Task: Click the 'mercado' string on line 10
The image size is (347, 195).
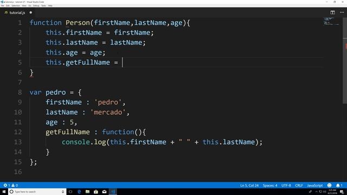Action: (108, 112)
